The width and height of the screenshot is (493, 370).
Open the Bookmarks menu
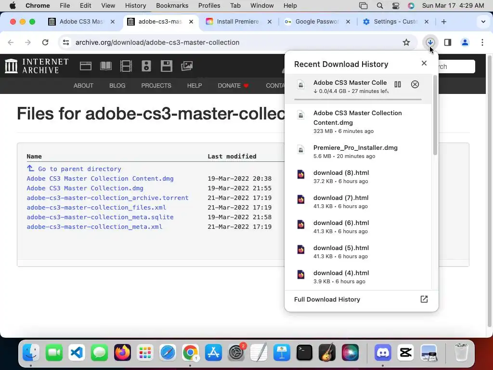tap(172, 6)
